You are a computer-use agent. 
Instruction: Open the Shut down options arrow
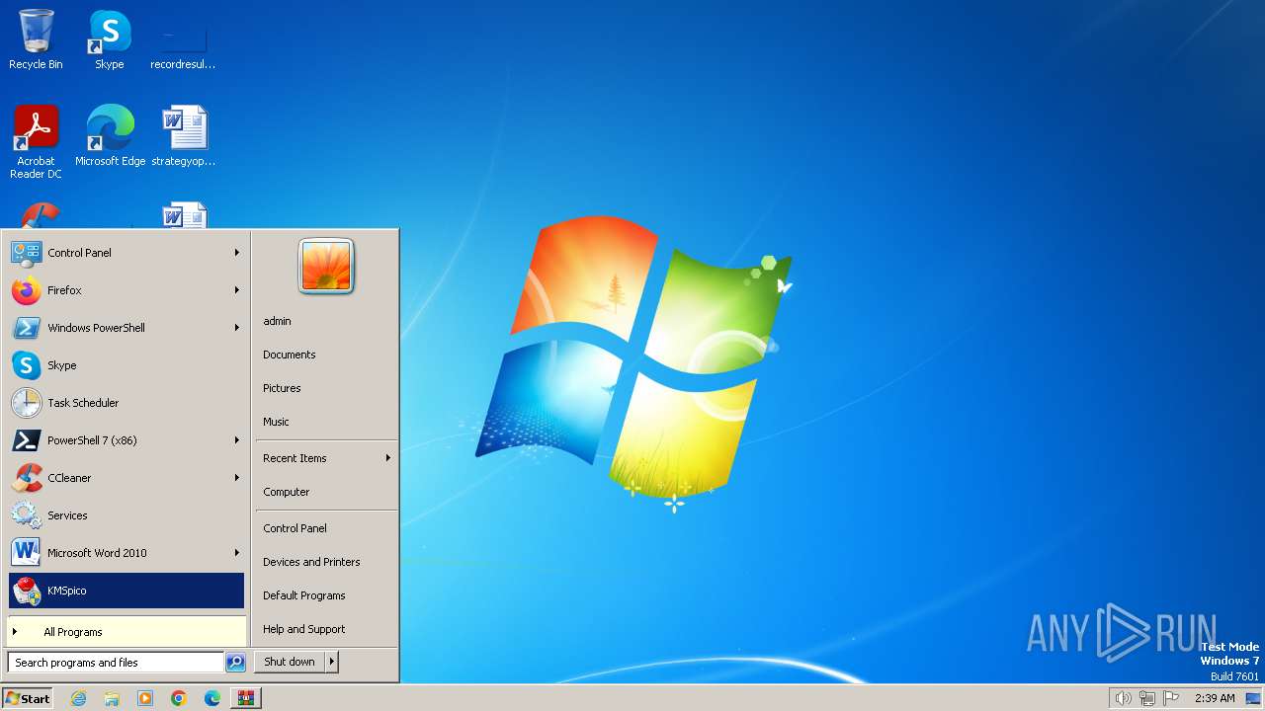pos(331,662)
